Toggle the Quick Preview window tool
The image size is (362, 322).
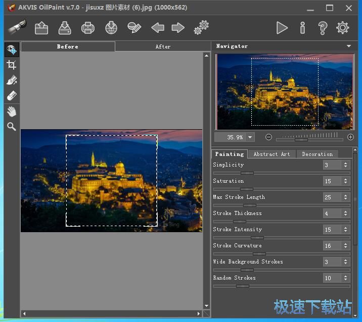click(11, 49)
